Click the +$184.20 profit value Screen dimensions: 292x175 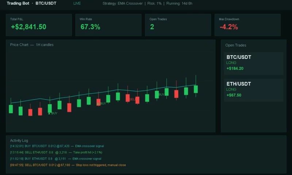pyautogui.click(x=235, y=69)
